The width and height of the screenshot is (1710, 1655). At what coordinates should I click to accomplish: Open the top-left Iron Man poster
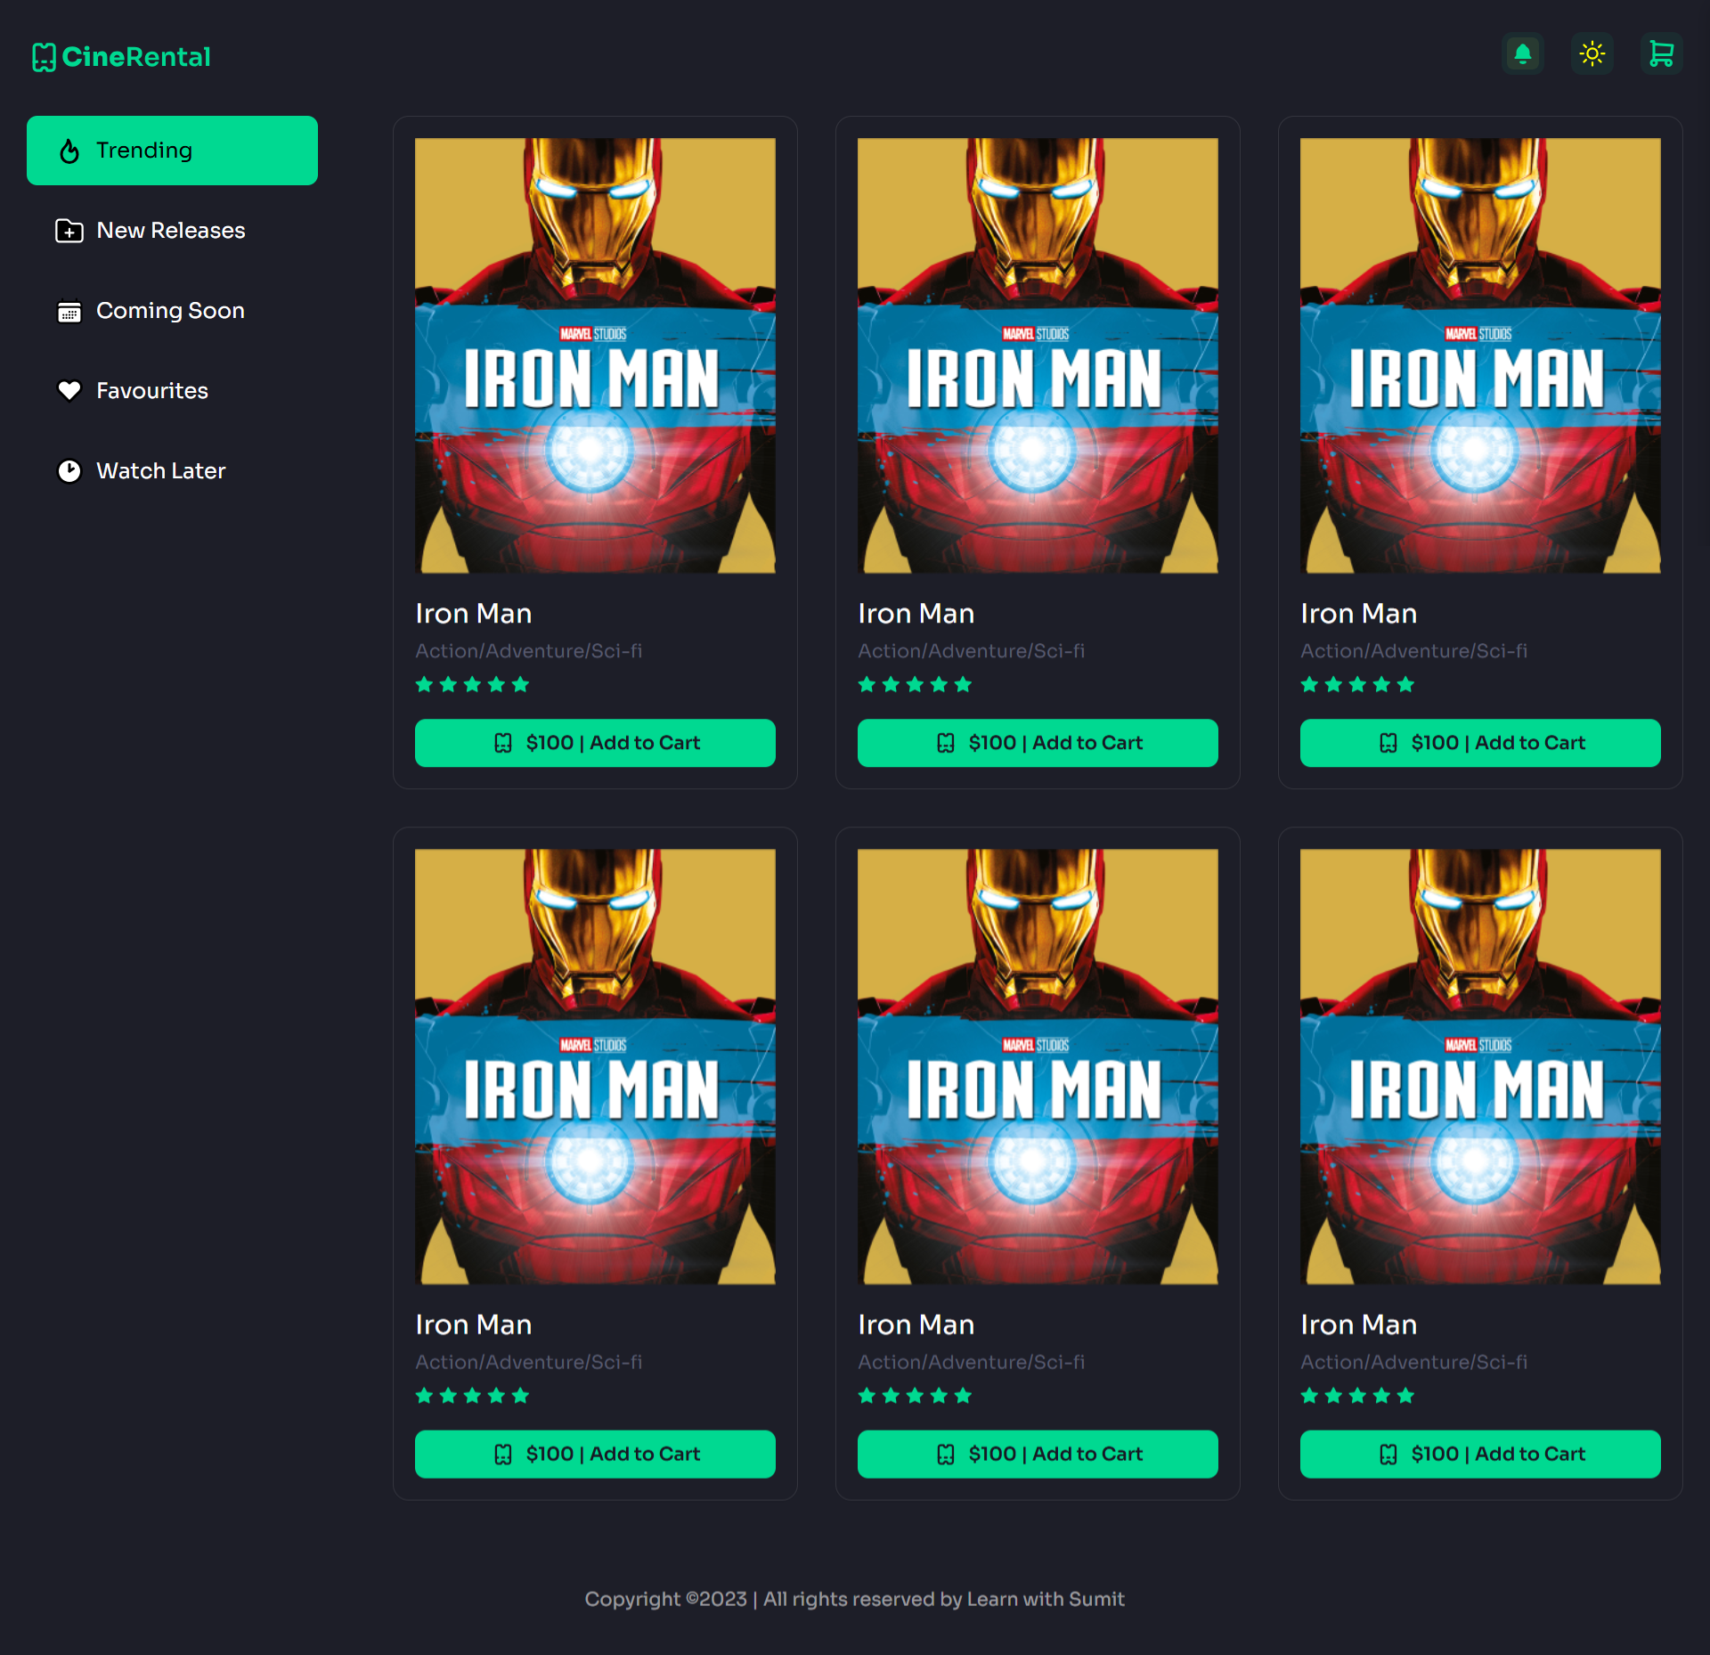[595, 355]
